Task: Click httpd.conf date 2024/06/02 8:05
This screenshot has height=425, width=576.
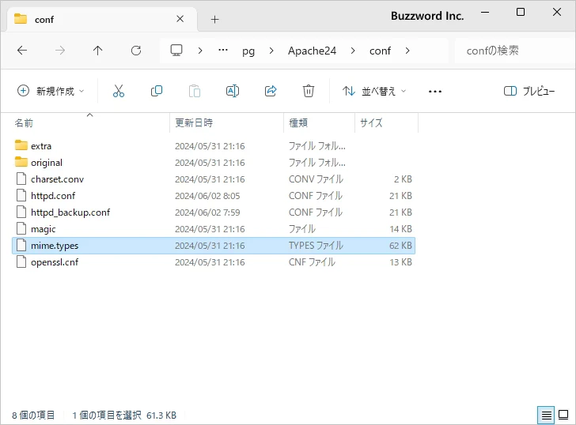Action: [207, 196]
